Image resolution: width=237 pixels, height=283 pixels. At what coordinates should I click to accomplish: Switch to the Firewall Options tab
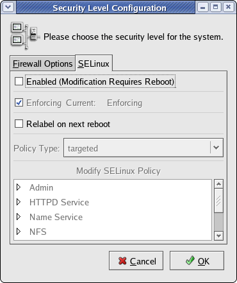43,64
